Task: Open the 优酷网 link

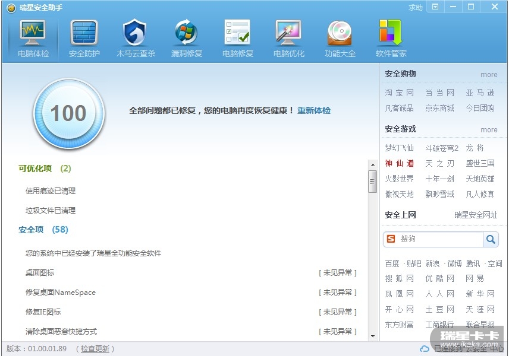Action: point(439,279)
